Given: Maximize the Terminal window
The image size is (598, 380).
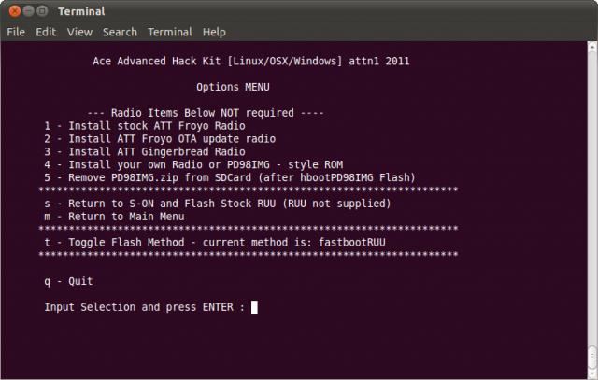Looking at the screenshot, I should point(42,11).
